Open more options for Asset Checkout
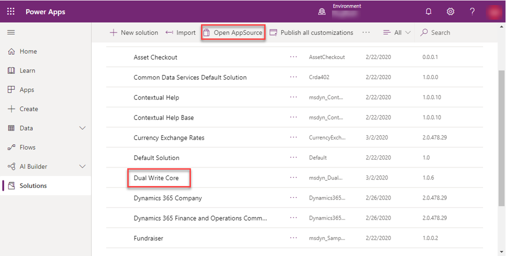The image size is (506, 256). click(x=294, y=57)
